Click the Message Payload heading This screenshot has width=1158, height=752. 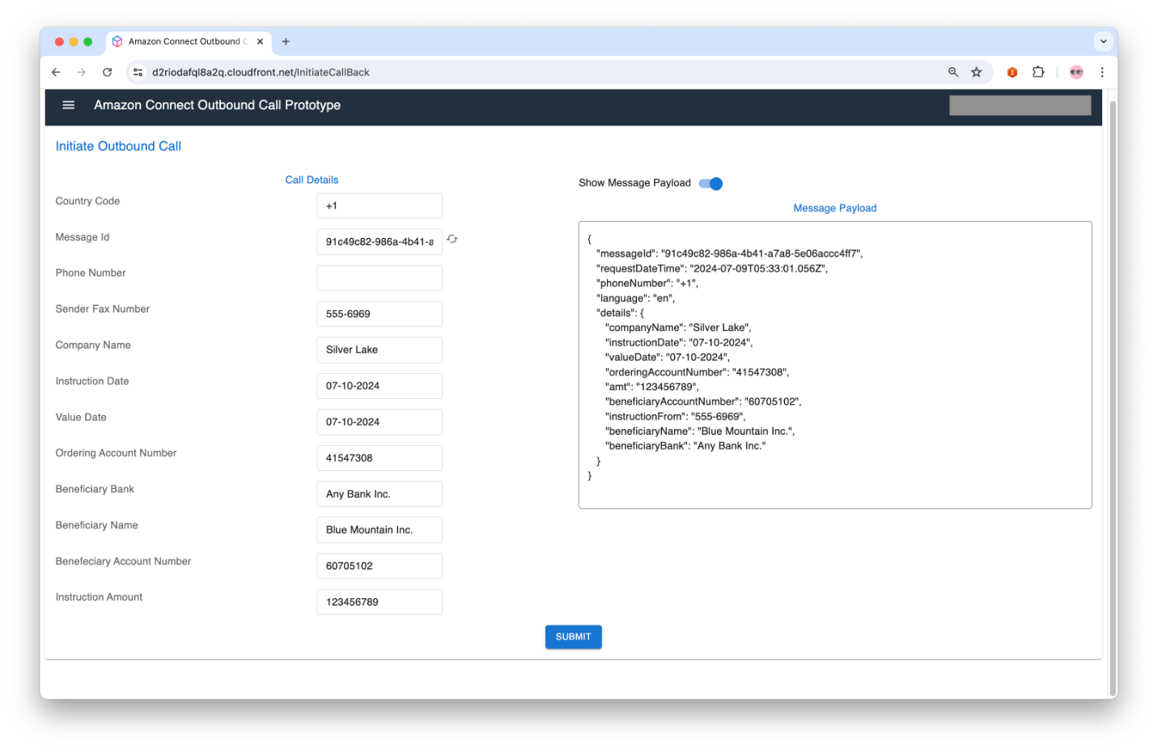coord(835,208)
